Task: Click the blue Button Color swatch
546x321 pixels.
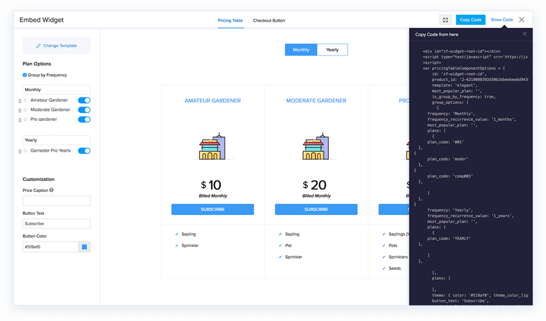Action: [84, 247]
